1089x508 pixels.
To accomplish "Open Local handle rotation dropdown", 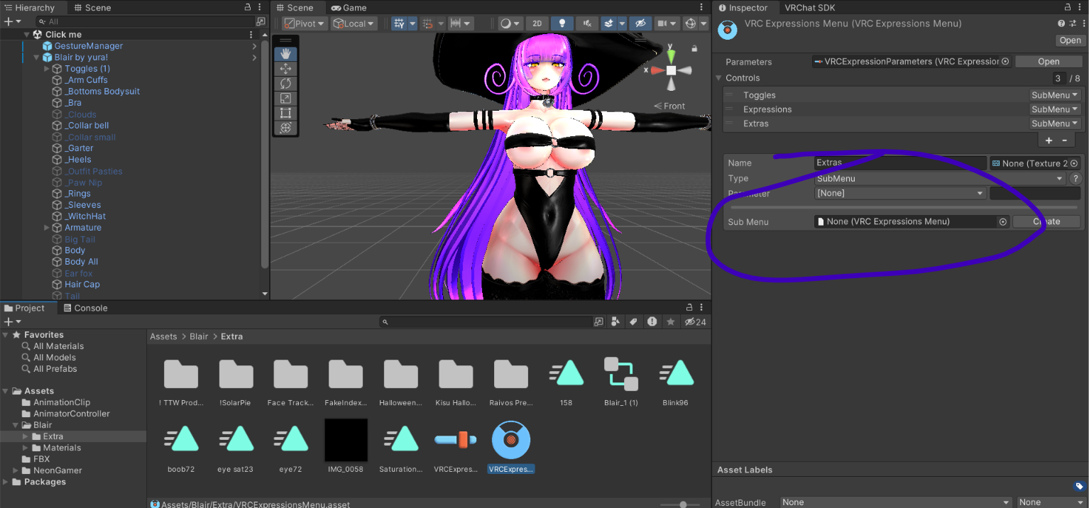I will [x=354, y=23].
